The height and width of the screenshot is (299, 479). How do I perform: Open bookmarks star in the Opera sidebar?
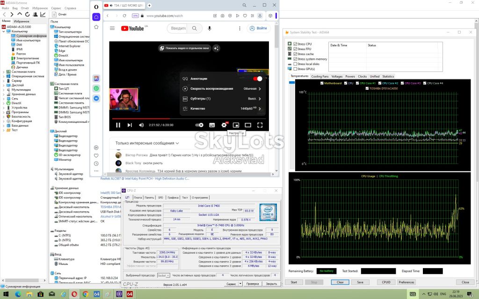click(x=96, y=27)
